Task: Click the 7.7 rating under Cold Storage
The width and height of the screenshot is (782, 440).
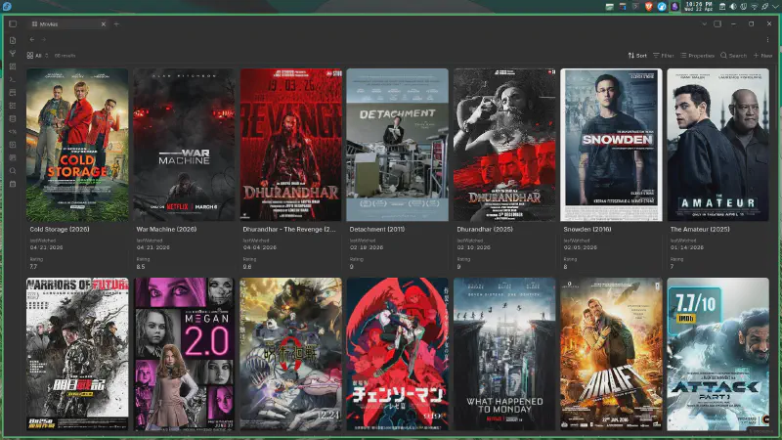Action: pos(33,267)
